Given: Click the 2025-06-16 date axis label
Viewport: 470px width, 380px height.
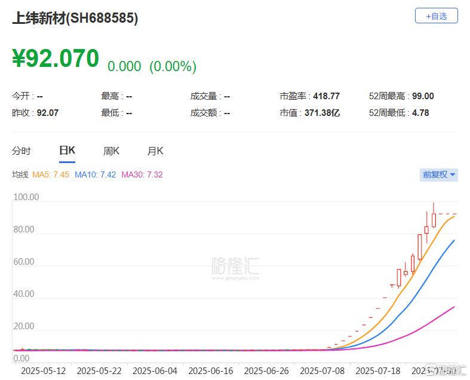Looking at the screenshot, I should point(211,371).
